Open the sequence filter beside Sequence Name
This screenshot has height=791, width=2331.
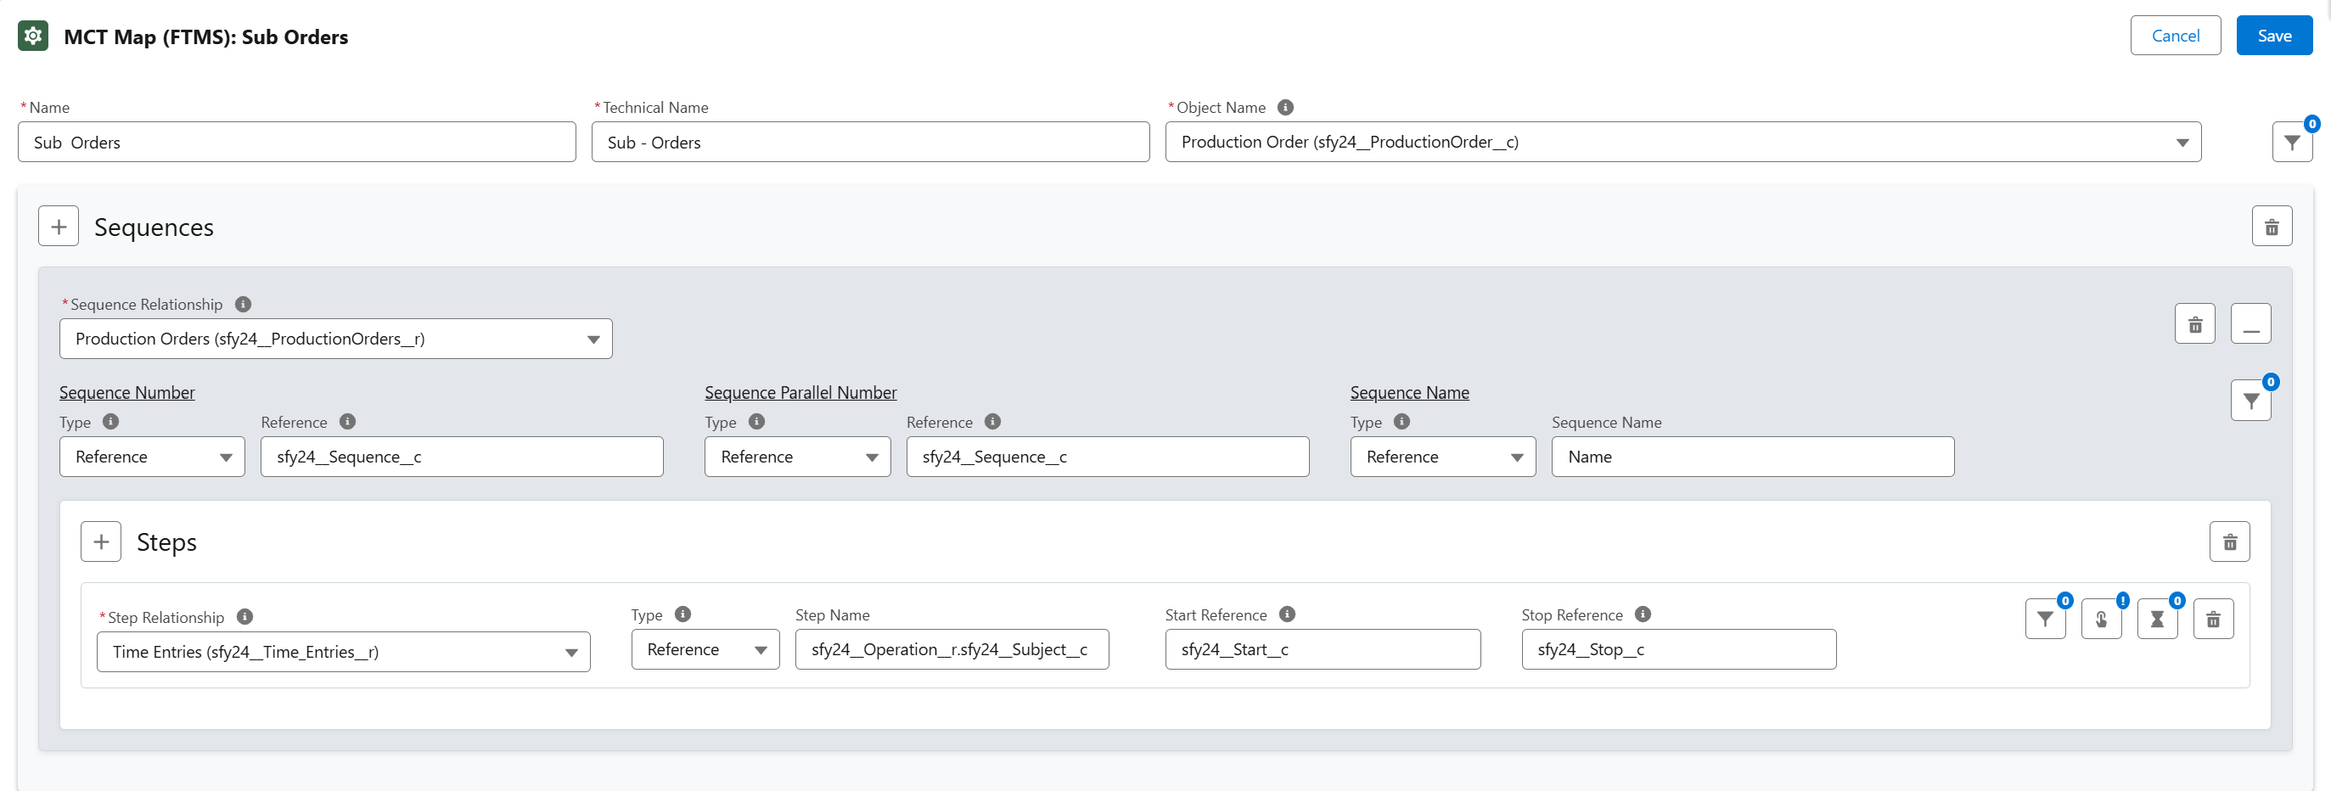(x=2250, y=400)
